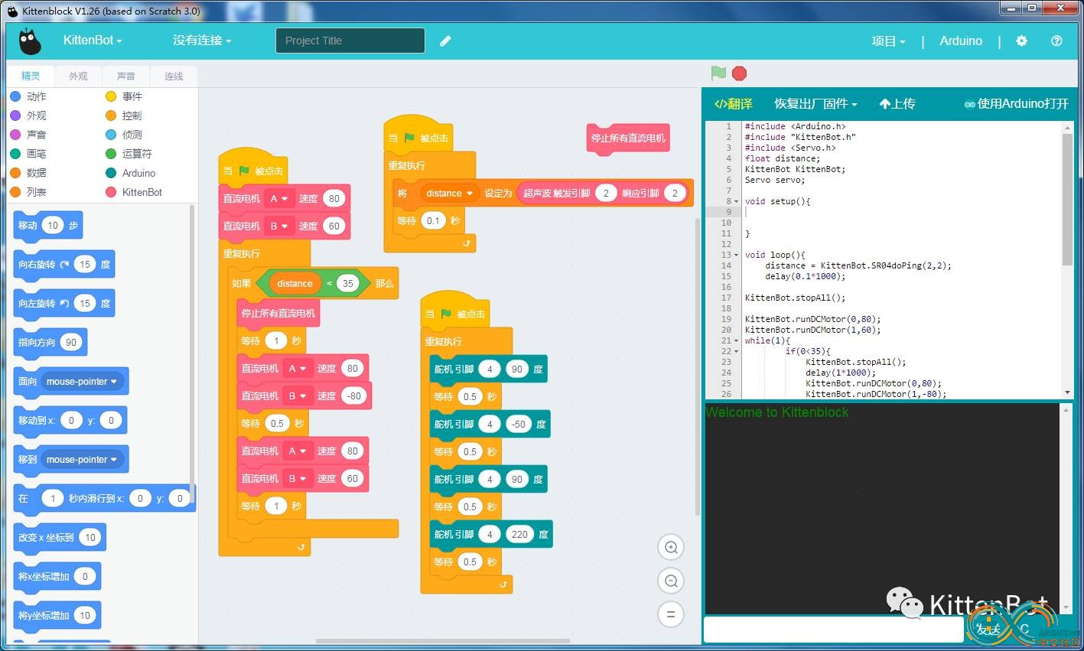The width and height of the screenshot is (1084, 651).
Task: Click the Project Title input field
Action: 350,41
